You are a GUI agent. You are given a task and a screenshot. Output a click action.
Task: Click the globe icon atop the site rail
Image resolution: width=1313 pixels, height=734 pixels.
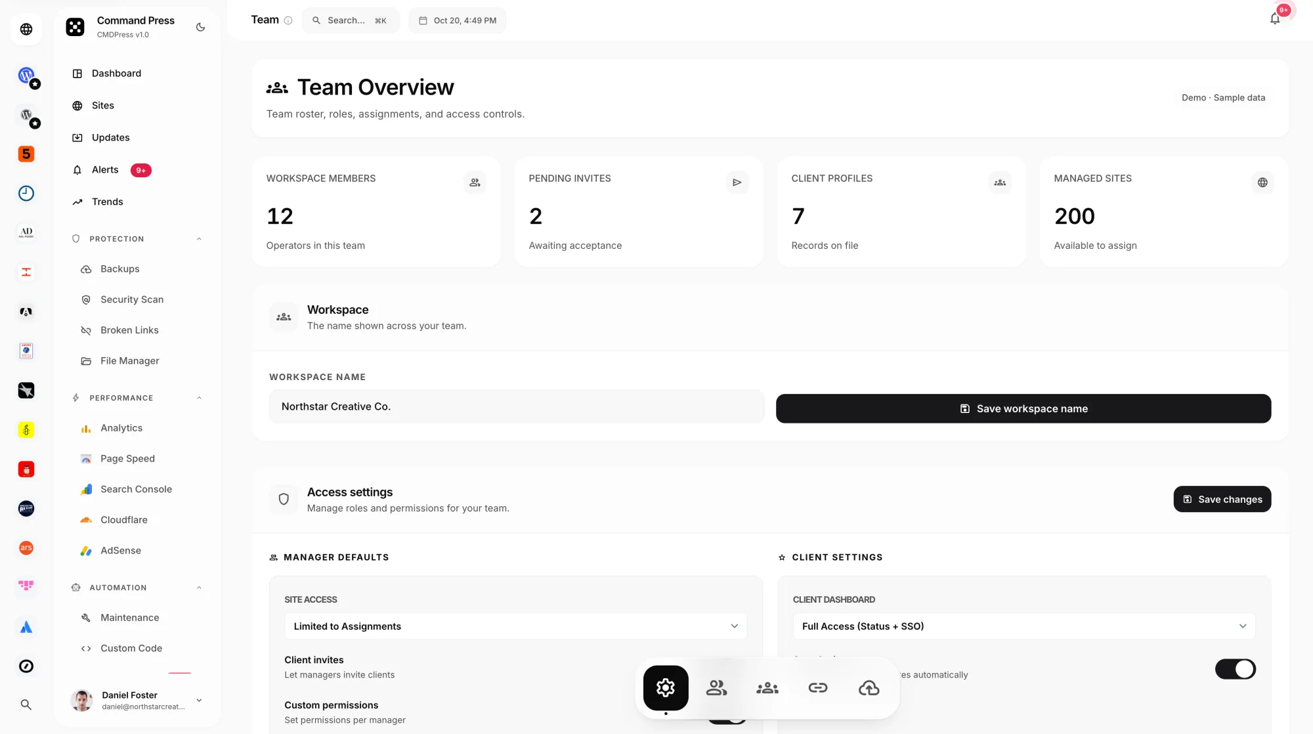(x=26, y=29)
